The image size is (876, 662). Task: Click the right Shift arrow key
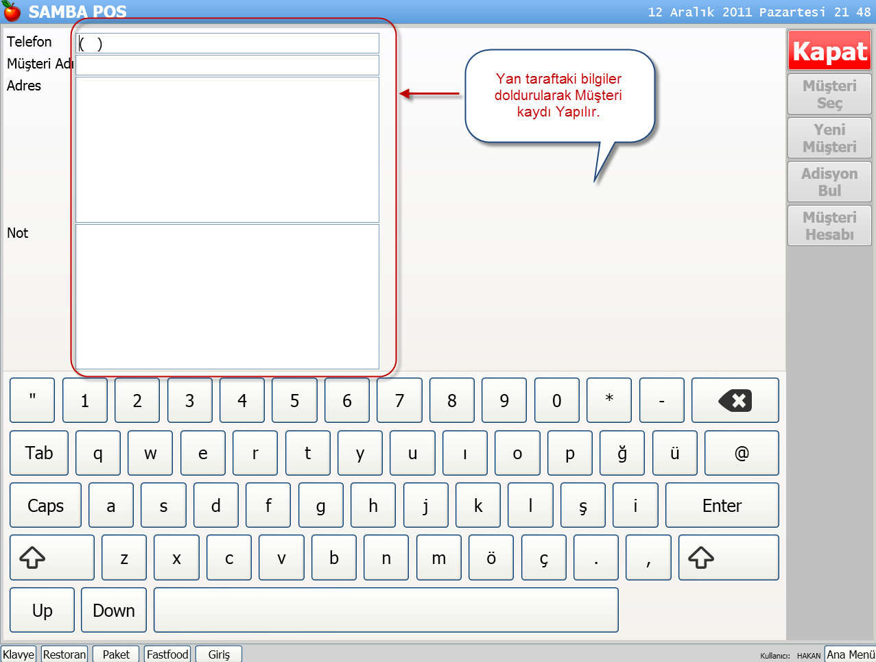click(x=729, y=558)
